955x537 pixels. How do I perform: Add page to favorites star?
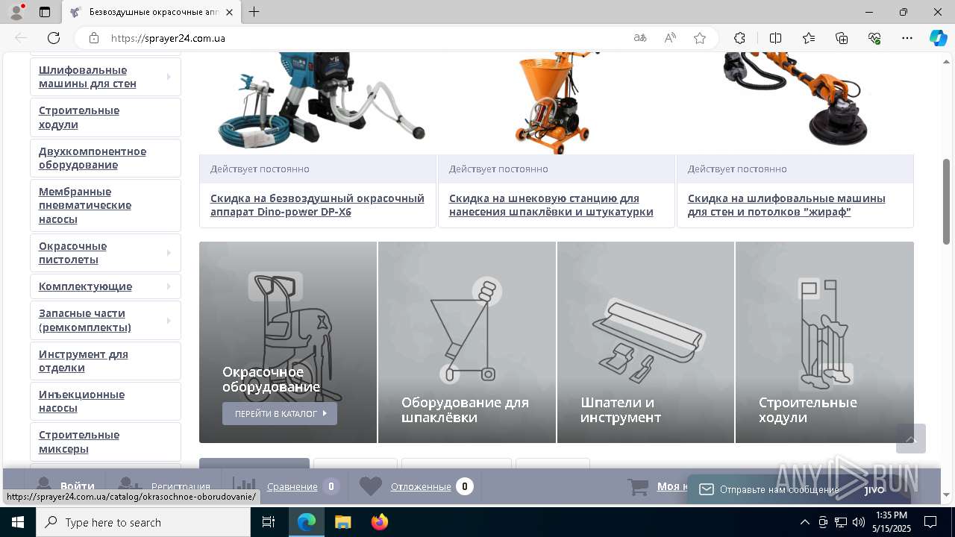point(700,38)
